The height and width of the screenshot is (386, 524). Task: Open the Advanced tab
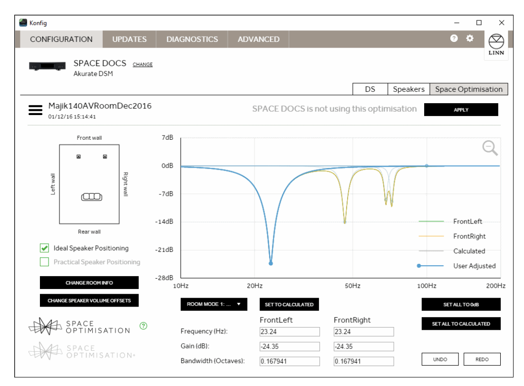point(258,39)
